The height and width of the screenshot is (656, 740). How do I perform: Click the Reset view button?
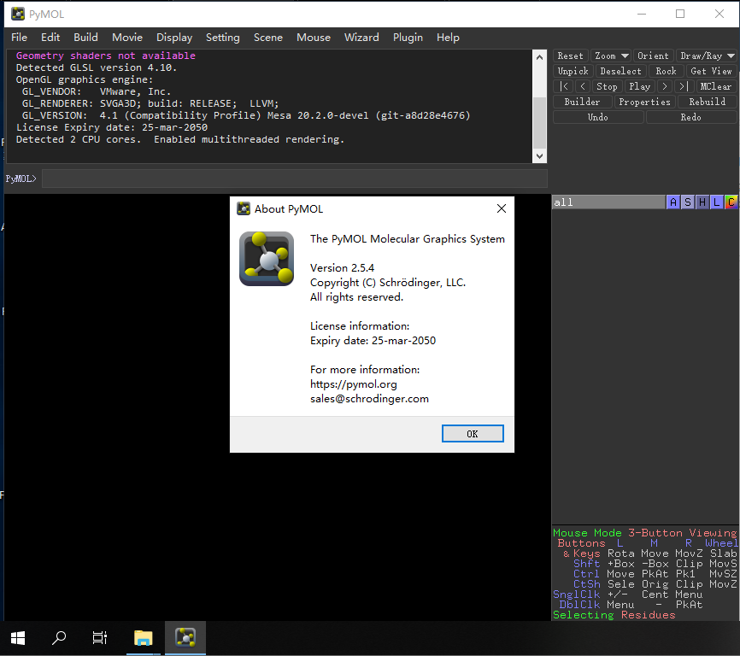tap(571, 56)
